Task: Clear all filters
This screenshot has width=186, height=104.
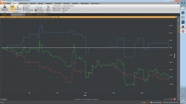Action: point(66,8)
